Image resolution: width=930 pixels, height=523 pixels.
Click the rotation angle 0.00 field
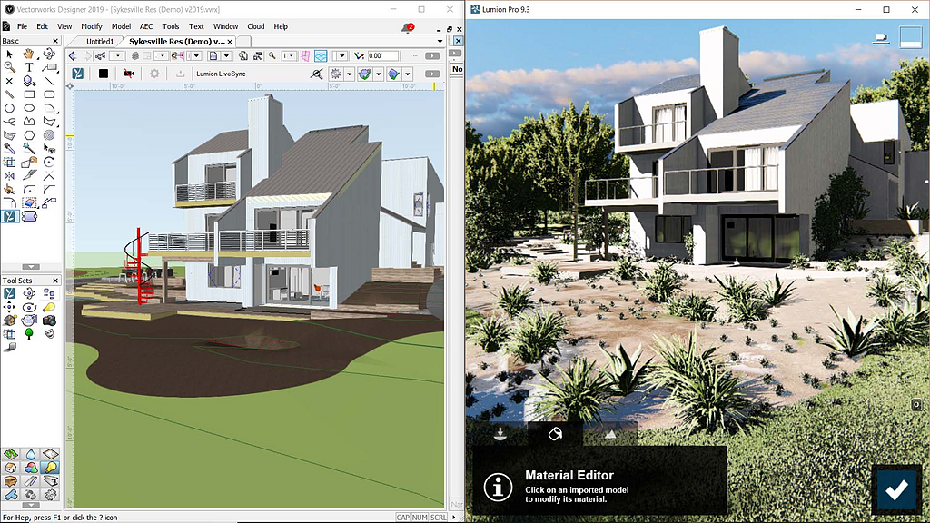pos(383,55)
